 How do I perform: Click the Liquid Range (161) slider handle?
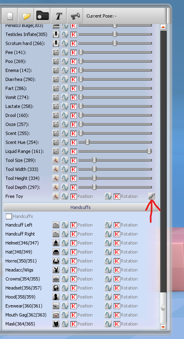pos(149,151)
